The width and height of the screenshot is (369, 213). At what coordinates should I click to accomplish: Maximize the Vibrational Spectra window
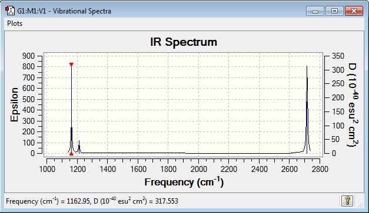(x=334, y=11)
